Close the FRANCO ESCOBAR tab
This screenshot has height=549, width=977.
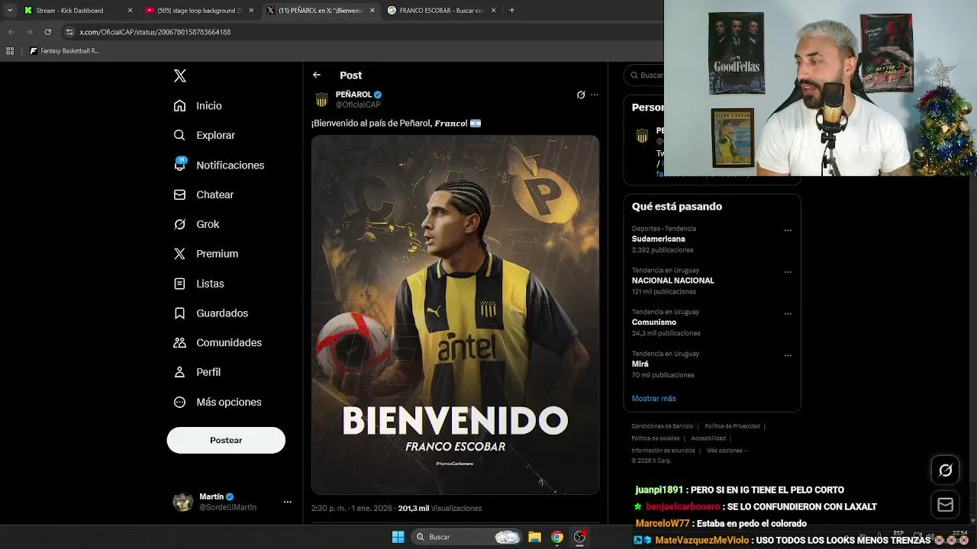[494, 11]
